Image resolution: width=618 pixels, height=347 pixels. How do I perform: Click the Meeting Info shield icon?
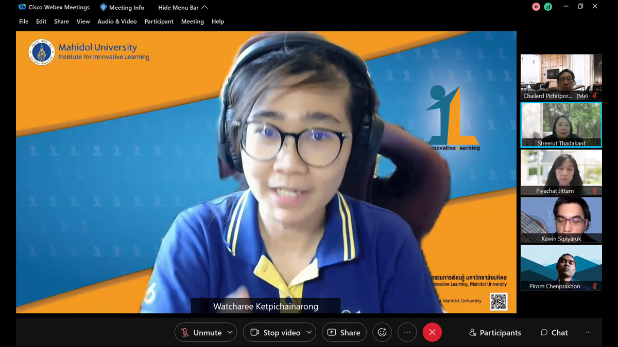click(x=103, y=7)
